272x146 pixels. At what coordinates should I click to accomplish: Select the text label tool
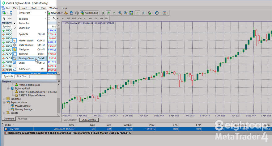[x=49, y=18]
